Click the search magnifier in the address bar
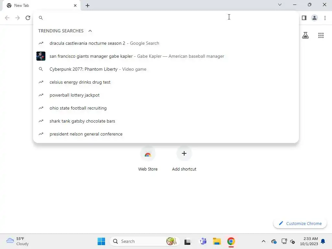Image resolution: width=332 pixels, height=249 pixels. pos(41,18)
